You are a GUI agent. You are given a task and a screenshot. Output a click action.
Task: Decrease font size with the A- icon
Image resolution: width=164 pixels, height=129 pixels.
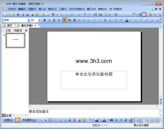tap(110, 20)
